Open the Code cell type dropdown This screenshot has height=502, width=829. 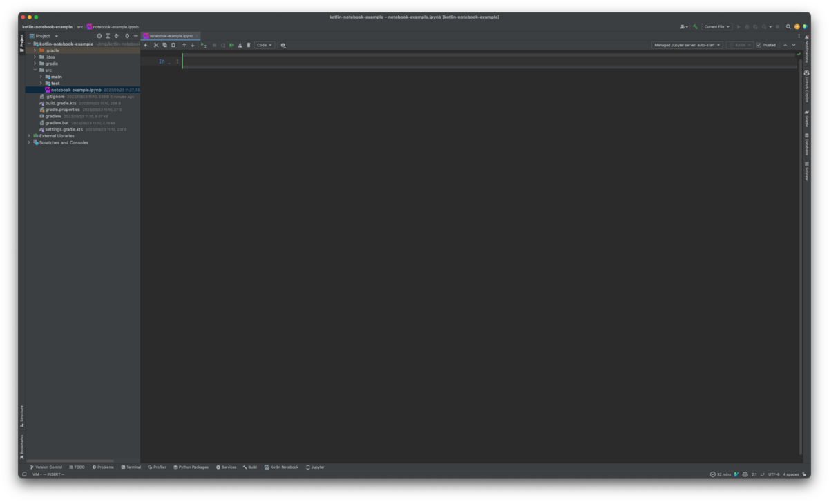pyautogui.click(x=265, y=45)
